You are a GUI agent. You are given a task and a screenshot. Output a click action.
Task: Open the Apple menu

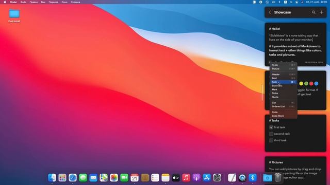pos(5,2)
